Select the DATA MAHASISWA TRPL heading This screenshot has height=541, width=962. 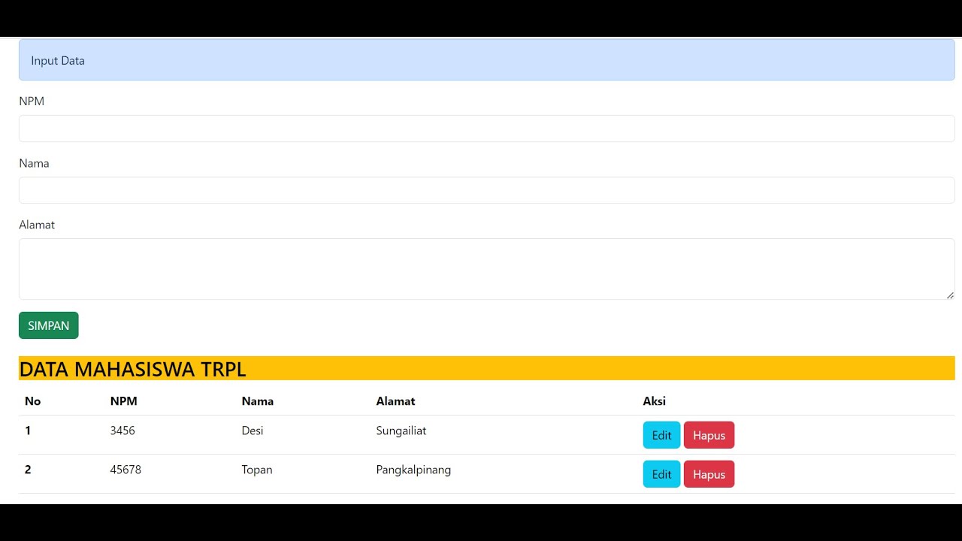click(132, 369)
